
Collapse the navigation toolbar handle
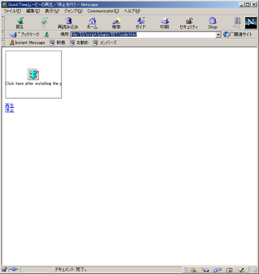coord(3,23)
